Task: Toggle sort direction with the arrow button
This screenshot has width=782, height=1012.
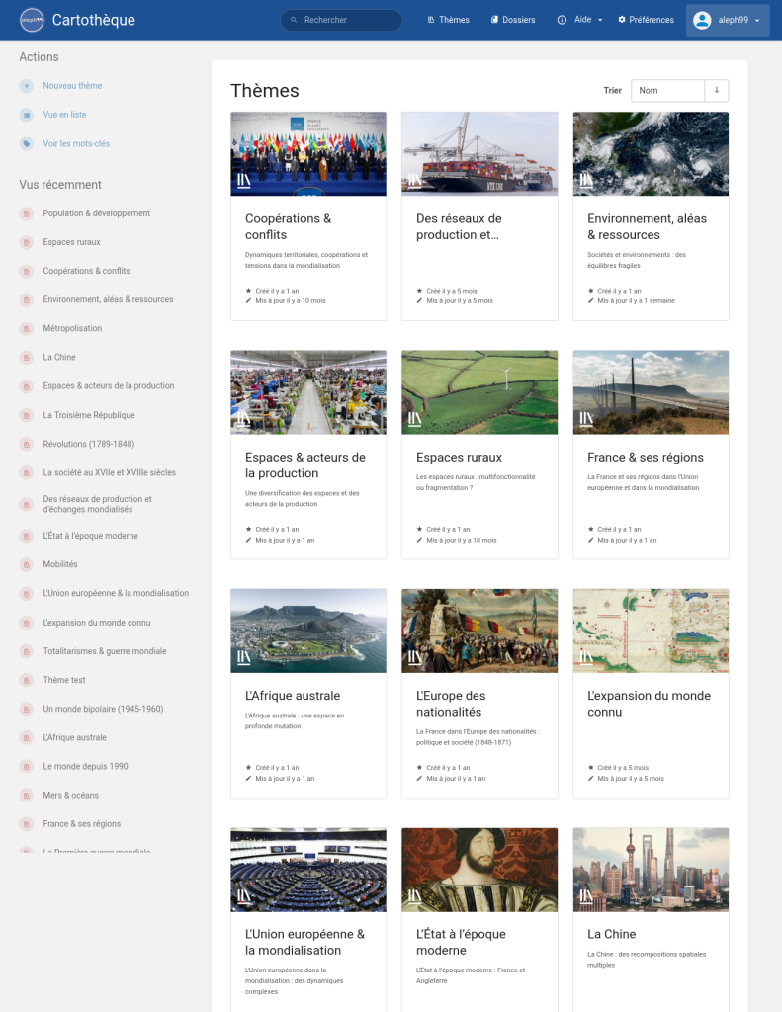Action: [717, 90]
